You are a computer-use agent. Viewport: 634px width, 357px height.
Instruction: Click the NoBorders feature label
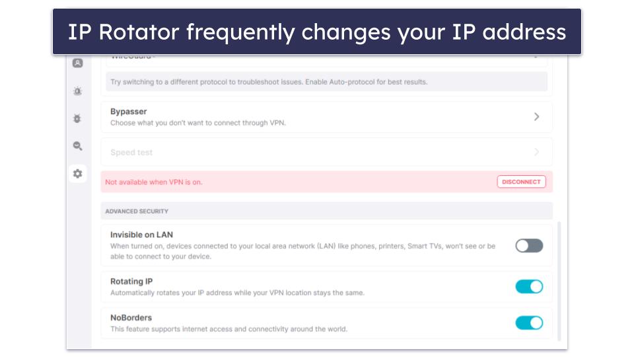click(131, 318)
